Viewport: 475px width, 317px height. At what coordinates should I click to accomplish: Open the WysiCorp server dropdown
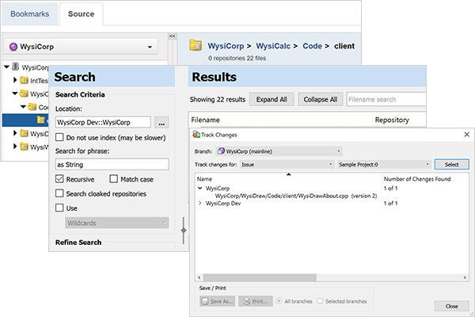pos(82,47)
